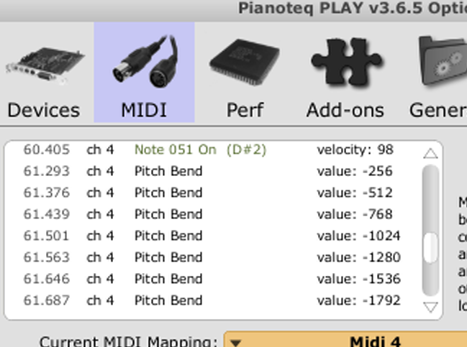Click the MIDI event list scrollbar thumb
The height and width of the screenshot is (347, 467).
point(430,249)
